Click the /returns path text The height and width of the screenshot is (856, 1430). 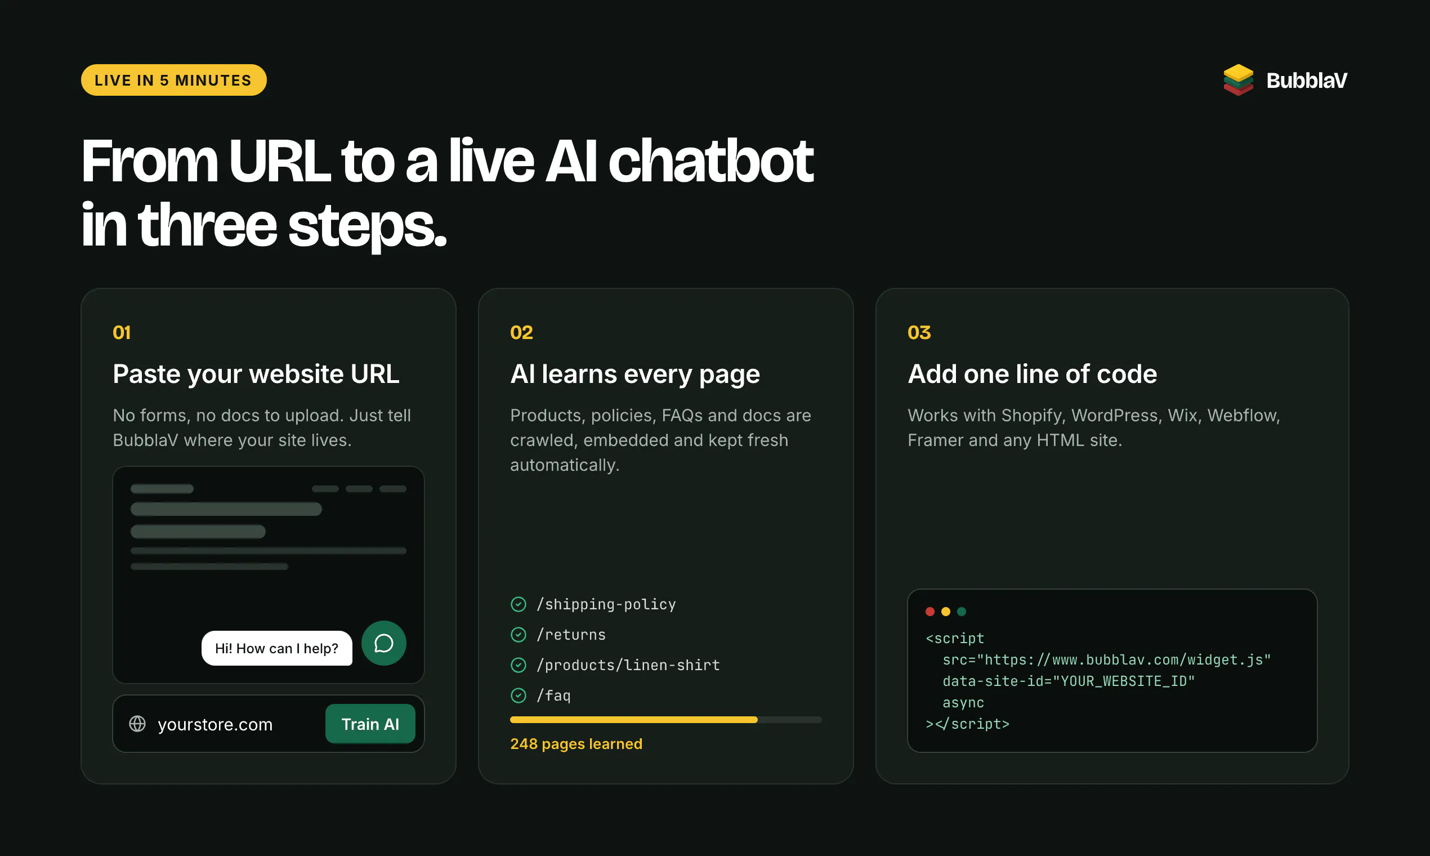click(x=571, y=635)
